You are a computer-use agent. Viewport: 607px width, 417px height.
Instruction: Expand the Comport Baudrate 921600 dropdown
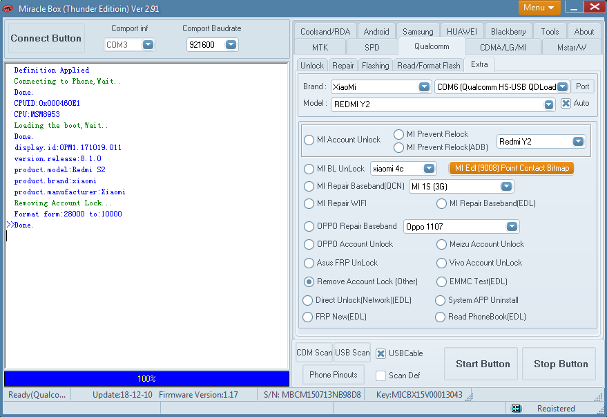(x=231, y=44)
